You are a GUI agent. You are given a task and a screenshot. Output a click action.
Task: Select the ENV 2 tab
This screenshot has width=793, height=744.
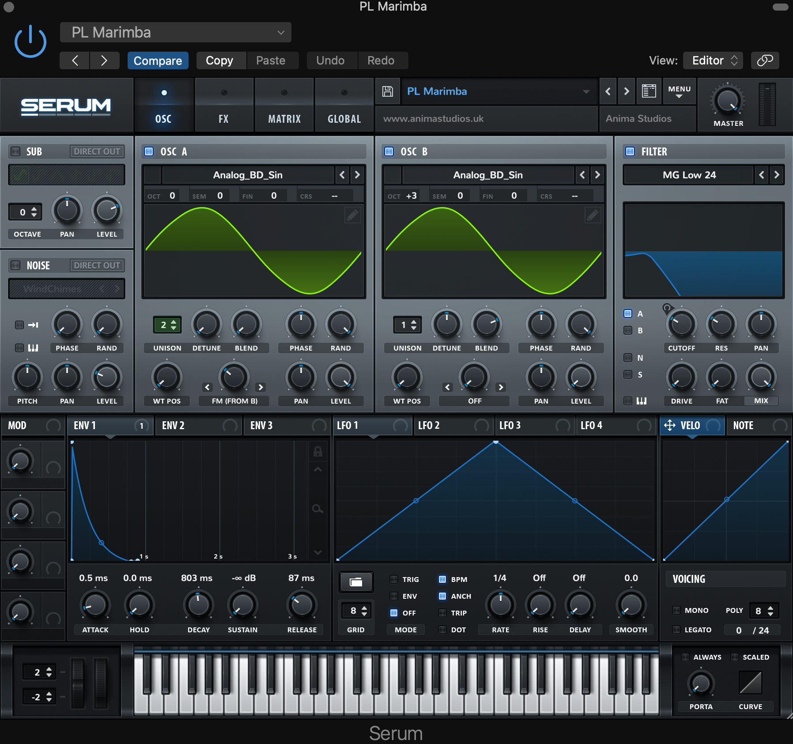[x=199, y=425]
